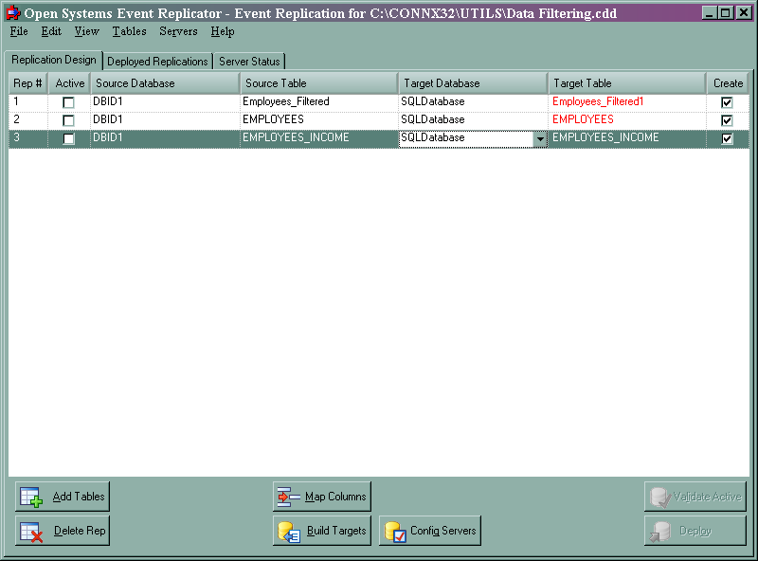Enable Active checkbox for EMPLOYEES row
758x561 pixels.
coord(67,119)
